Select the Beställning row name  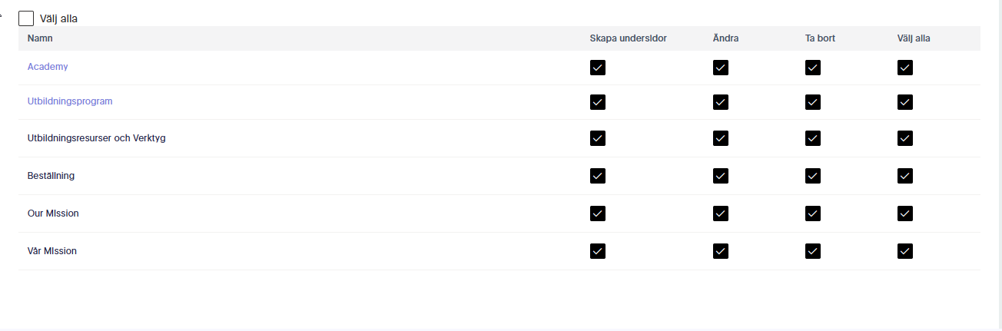(51, 176)
